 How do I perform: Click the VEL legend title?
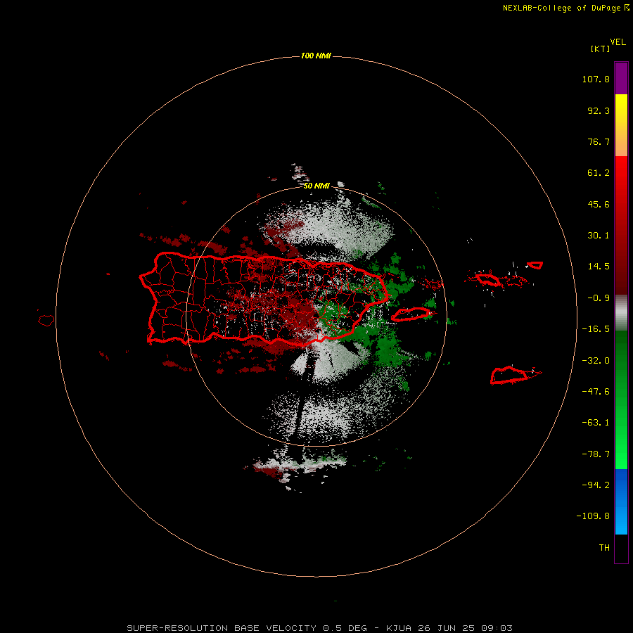618,42
